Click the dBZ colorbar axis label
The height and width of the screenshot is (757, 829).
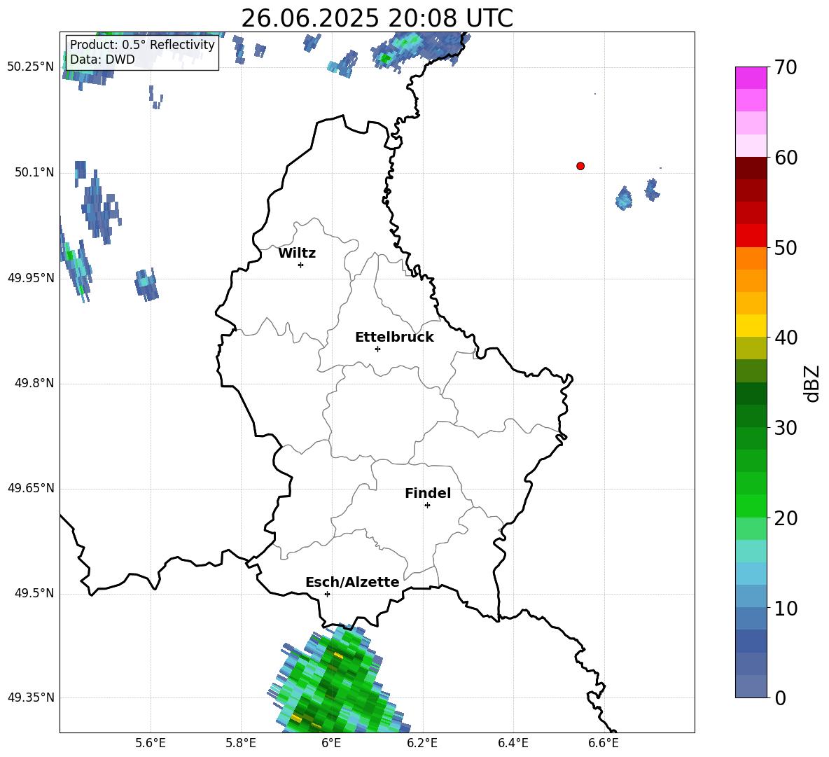[811, 383]
